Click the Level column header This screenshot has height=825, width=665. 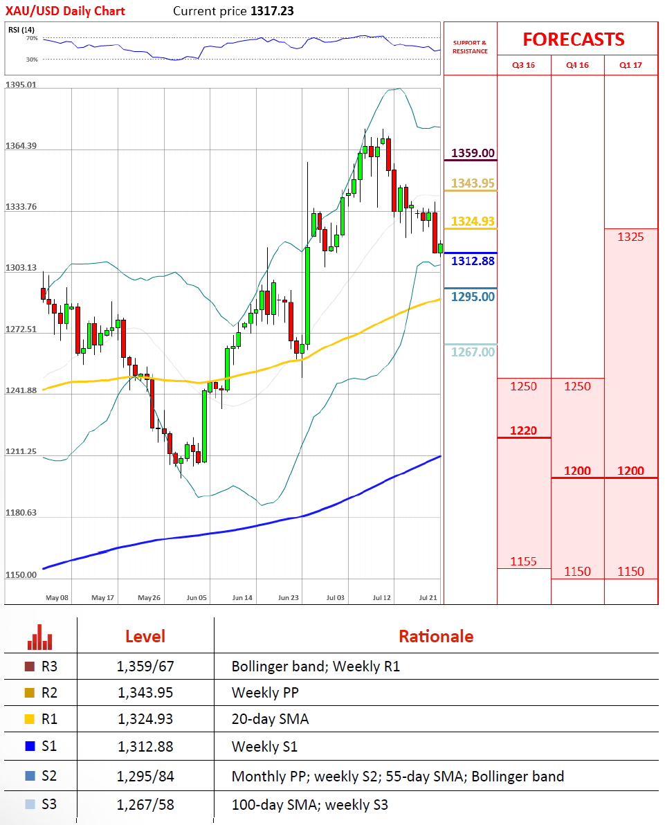145,637
